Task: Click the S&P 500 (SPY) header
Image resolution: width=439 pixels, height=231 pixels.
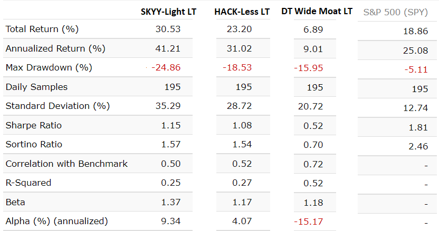Action: click(x=396, y=12)
